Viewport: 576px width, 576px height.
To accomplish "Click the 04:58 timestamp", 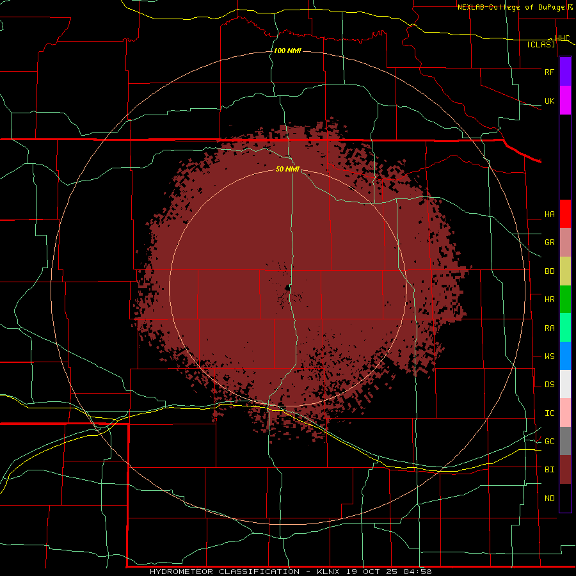I will (x=417, y=572).
